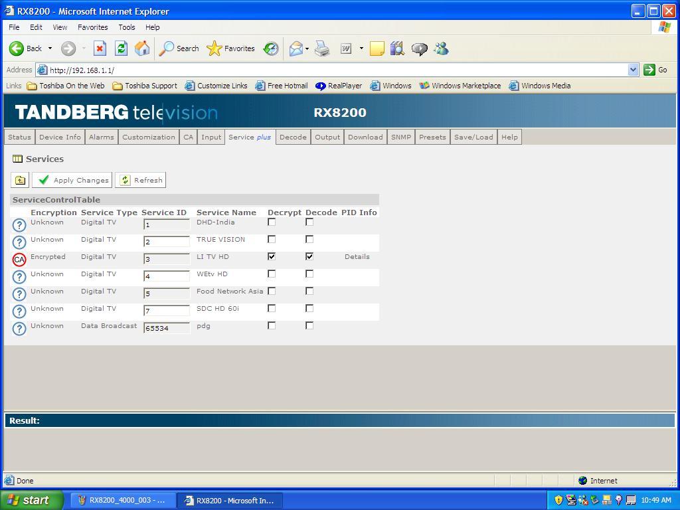Expand the address bar dropdown
The width and height of the screenshot is (680, 510).
(633, 70)
